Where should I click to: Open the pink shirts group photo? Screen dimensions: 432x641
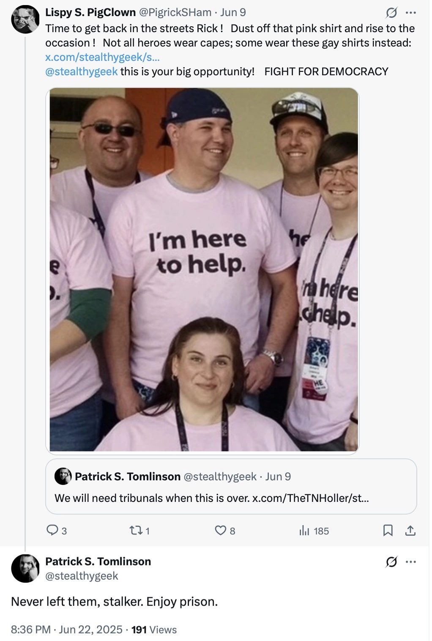pos(202,271)
